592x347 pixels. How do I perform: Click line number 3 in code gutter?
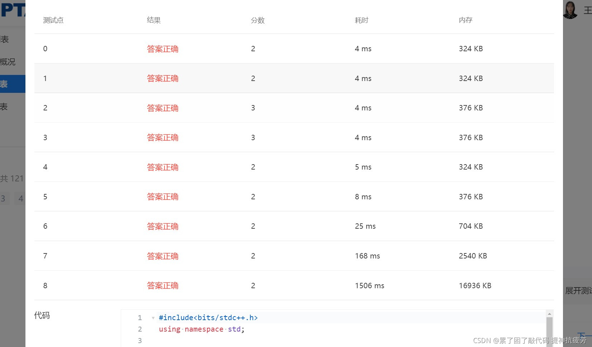(x=140, y=341)
